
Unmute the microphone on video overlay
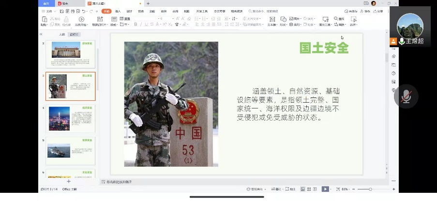click(406, 96)
